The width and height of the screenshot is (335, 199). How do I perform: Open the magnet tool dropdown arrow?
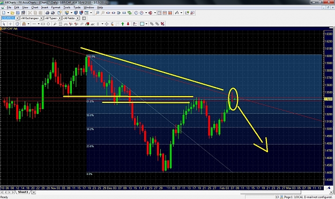click(28, 24)
